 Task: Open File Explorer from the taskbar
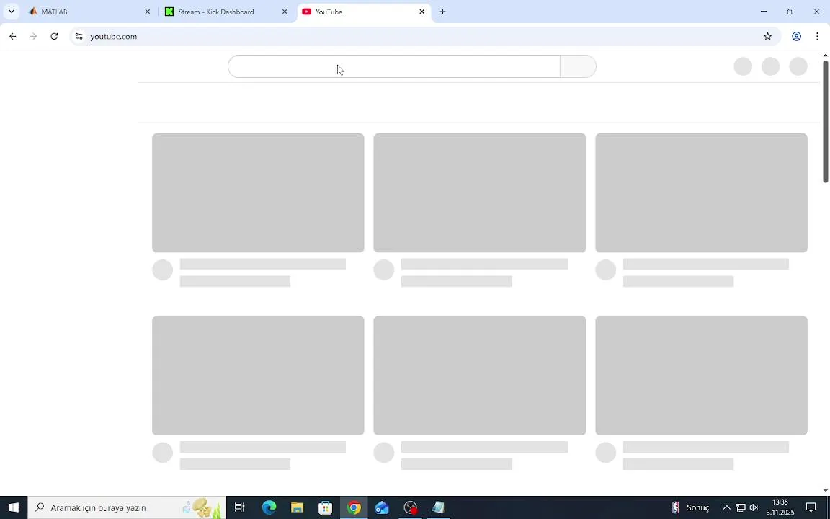(297, 507)
